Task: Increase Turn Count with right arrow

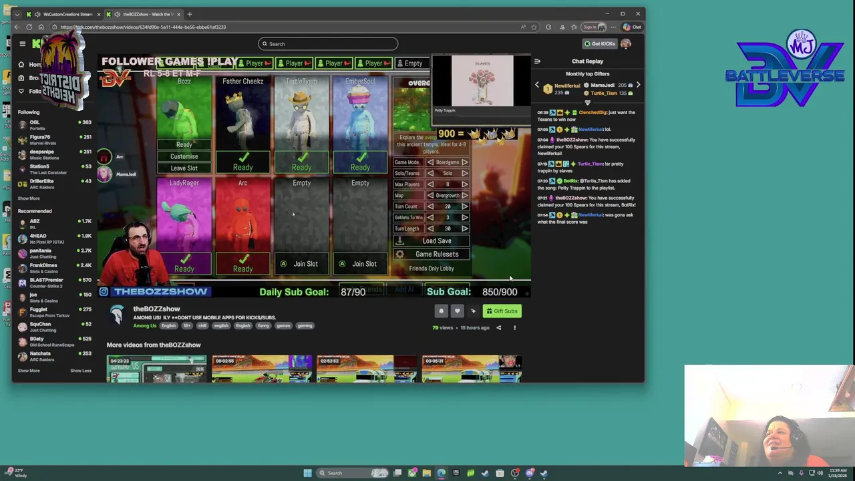Action: pyautogui.click(x=465, y=206)
